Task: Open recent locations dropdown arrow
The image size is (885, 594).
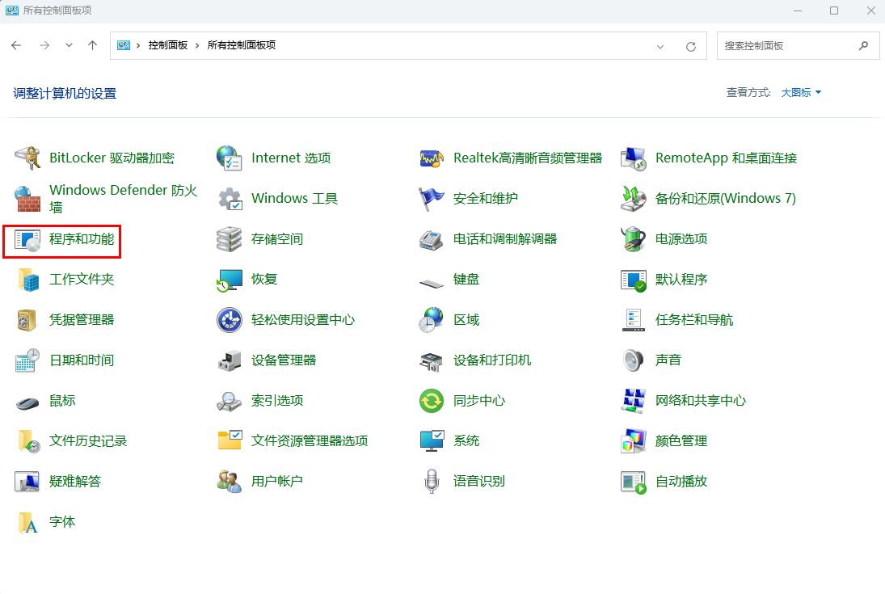Action: tap(69, 45)
